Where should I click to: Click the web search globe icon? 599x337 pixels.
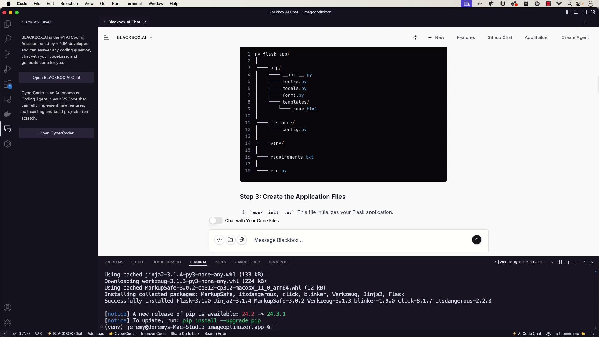242,240
